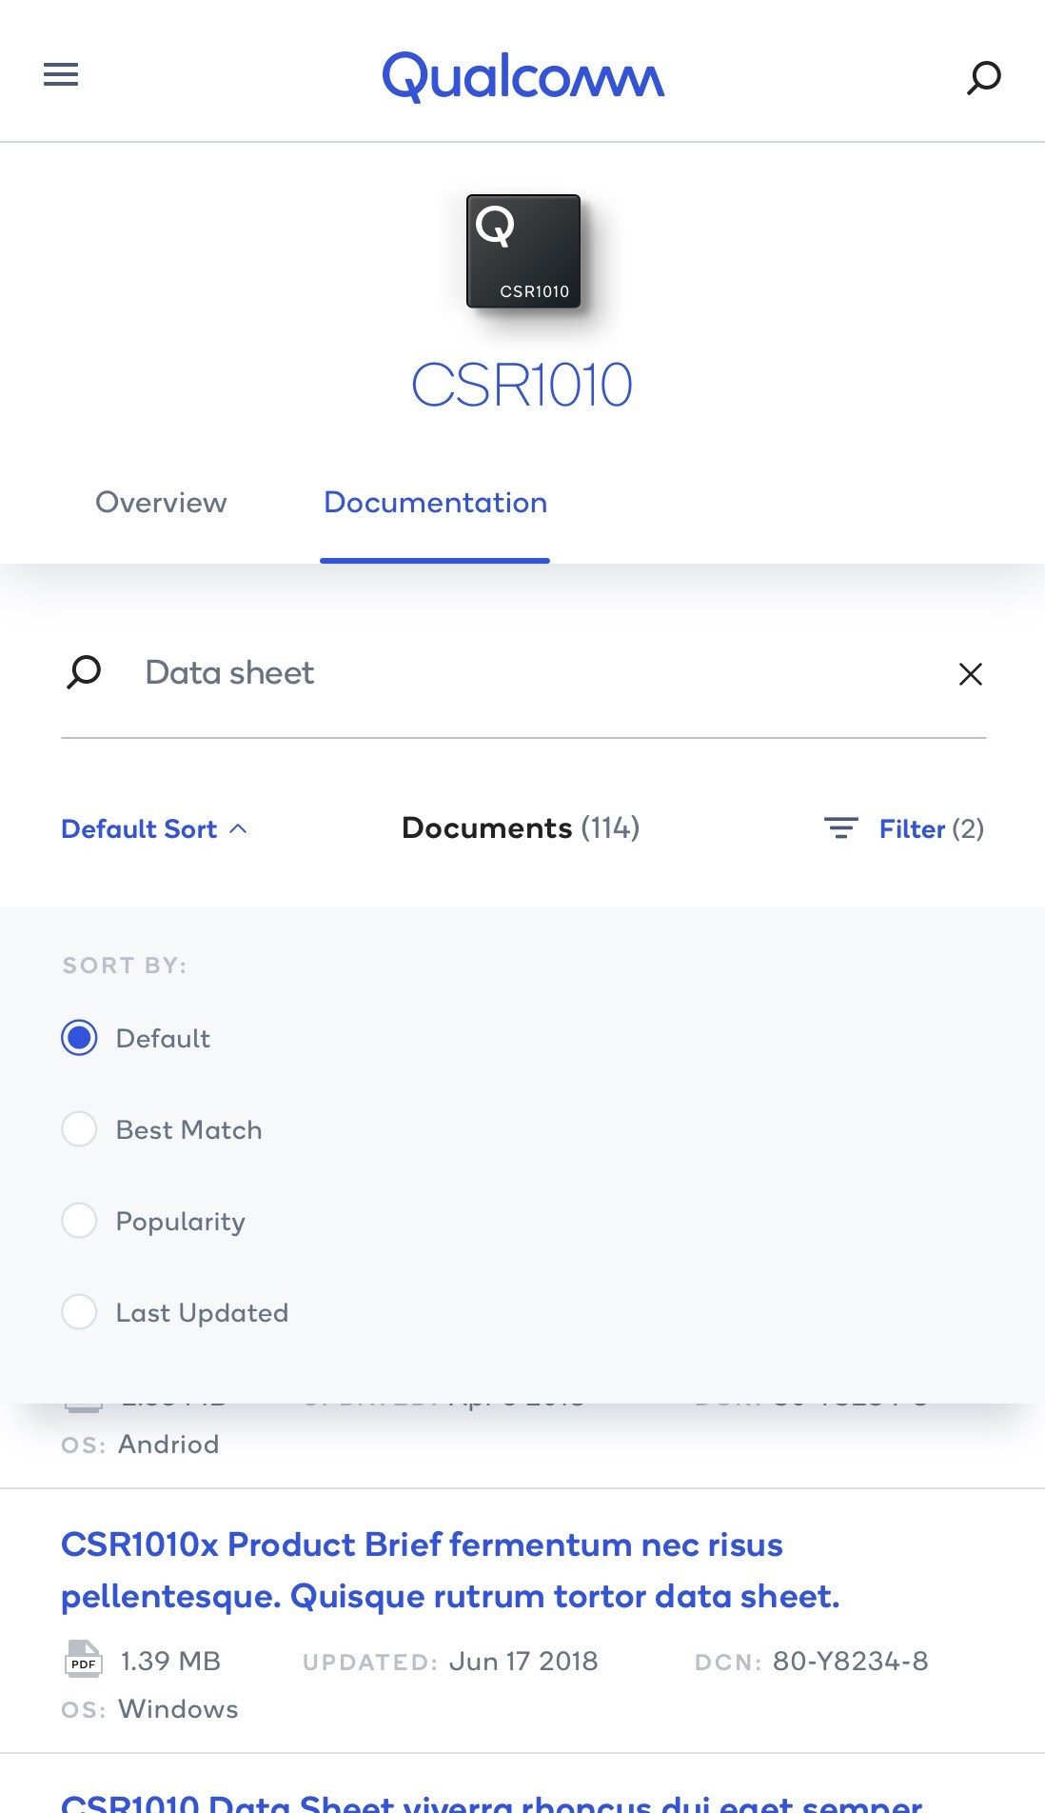1045x1813 pixels.
Task: Open the filter lines icon
Action: click(840, 828)
